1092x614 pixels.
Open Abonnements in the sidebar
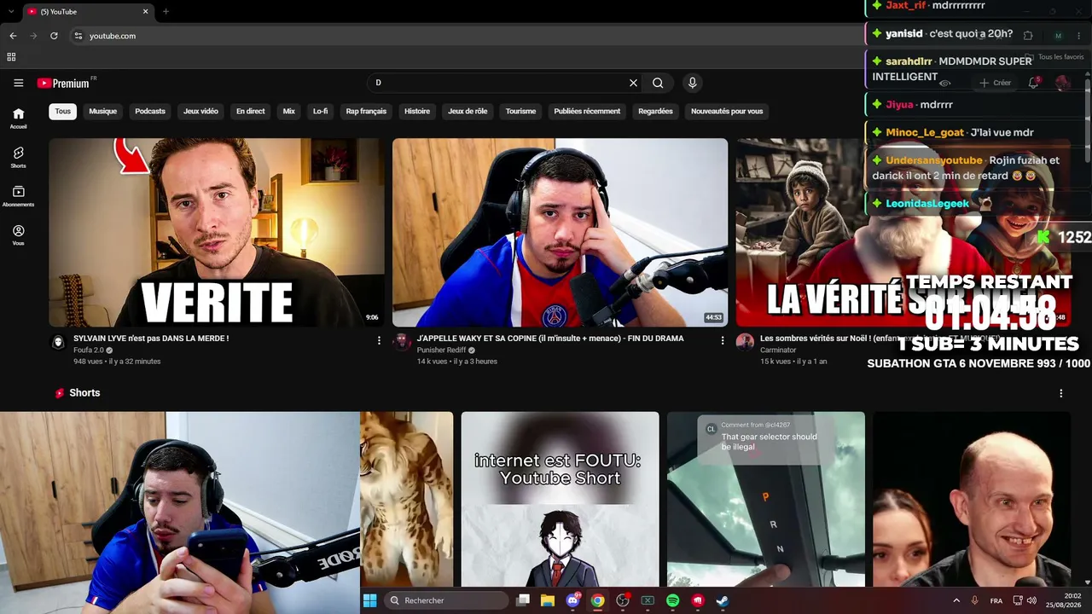[x=18, y=196]
